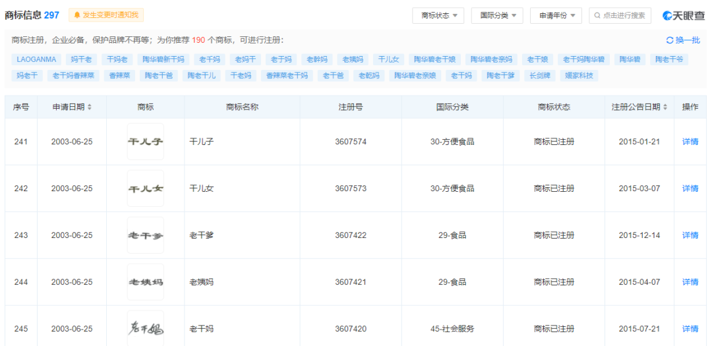This screenshot has height=346, width=712.
Task: Click the 点击进行搜索 search field
Action: 620,15
